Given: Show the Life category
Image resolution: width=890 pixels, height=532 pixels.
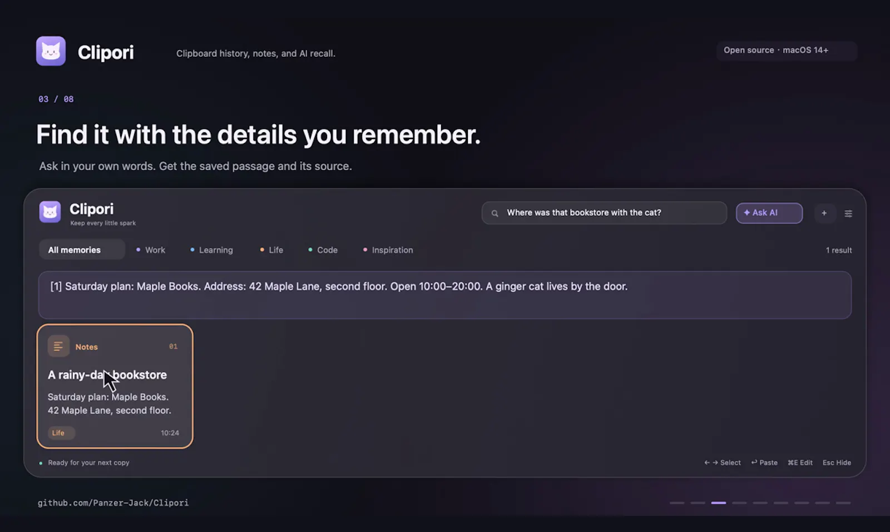Looking at the screenshot, I should tap(271, 250).
